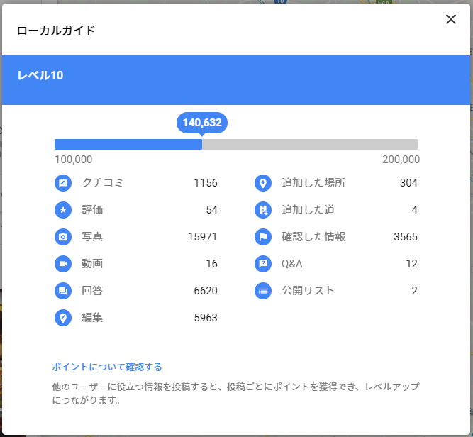Click the 他のユーザーに役立つ情報 description paragraph
The image size is (473, 437).
click(x=235, y=393)
